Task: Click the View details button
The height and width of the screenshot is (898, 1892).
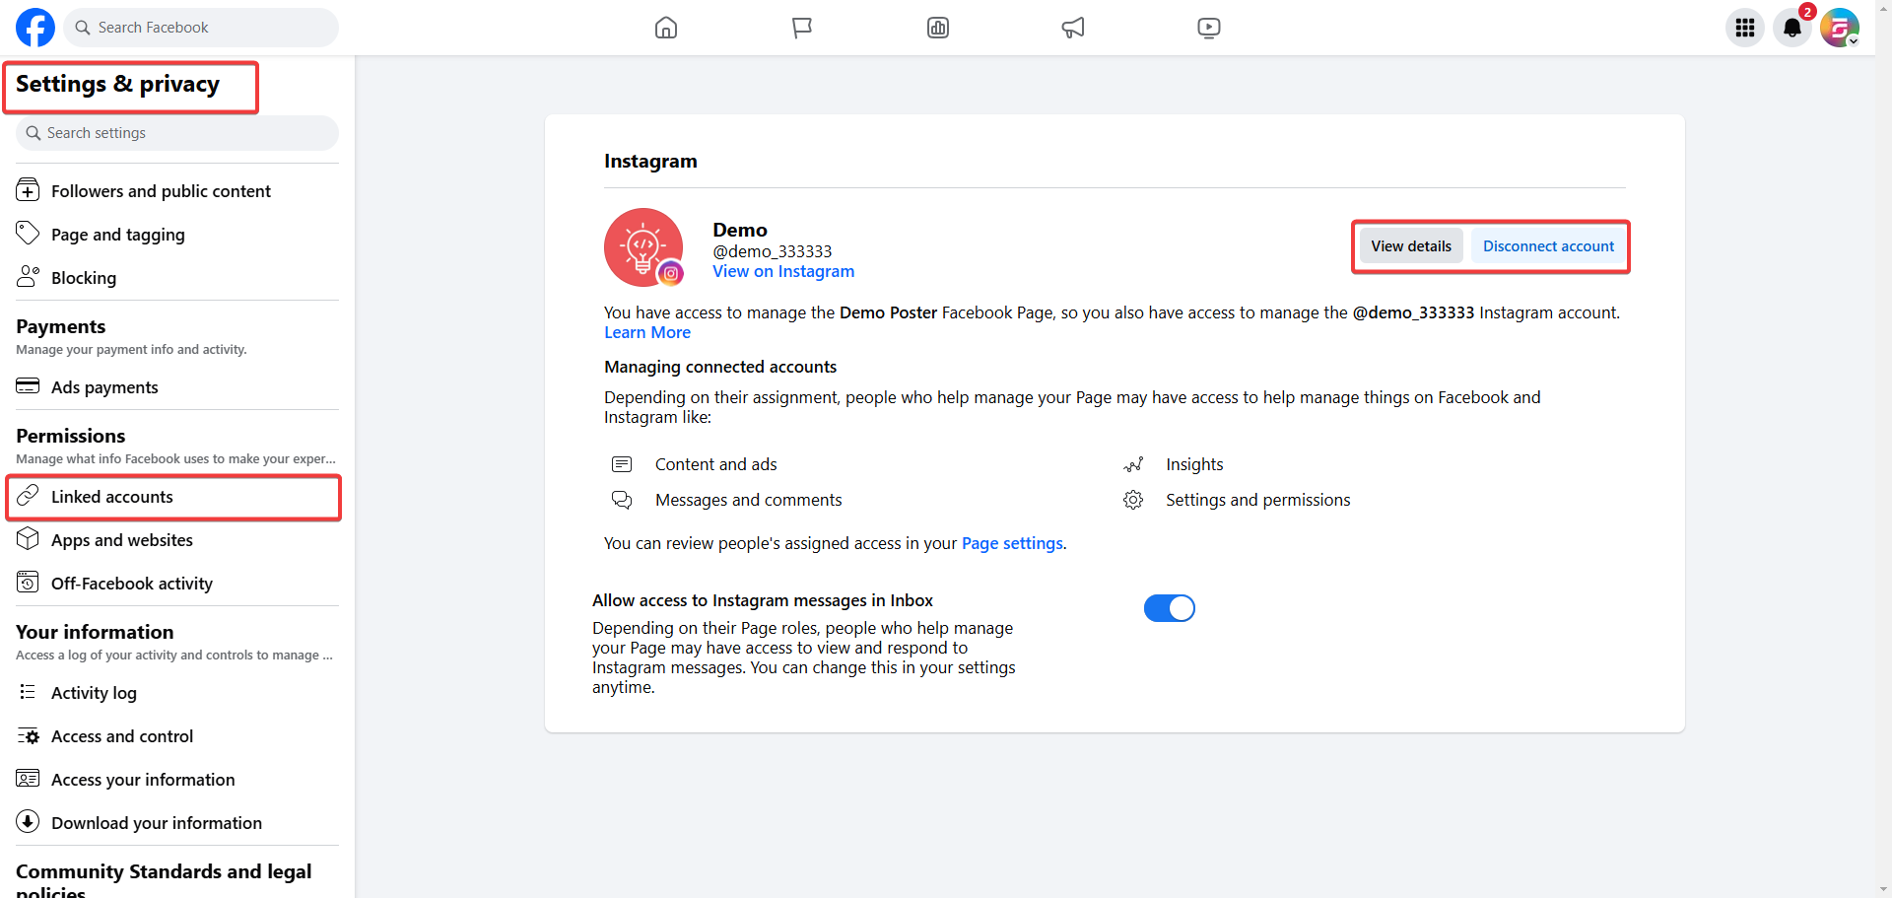Action: pos(1411,246)
